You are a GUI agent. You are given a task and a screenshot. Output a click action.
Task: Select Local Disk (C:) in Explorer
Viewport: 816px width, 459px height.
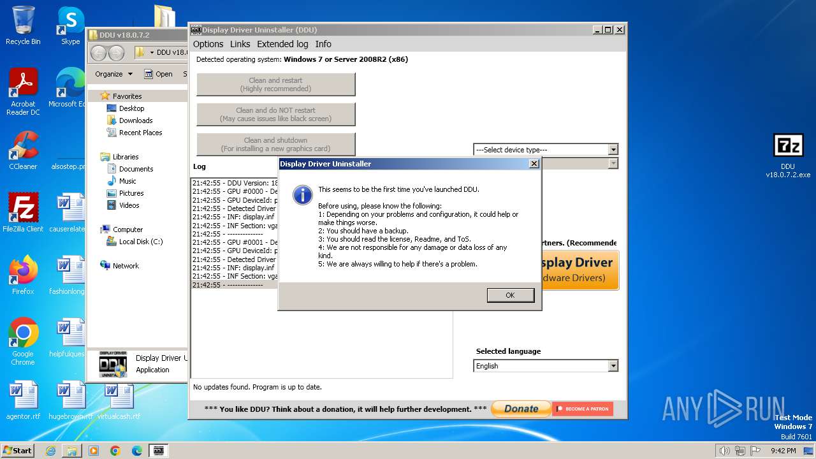[x=140, y=242]
